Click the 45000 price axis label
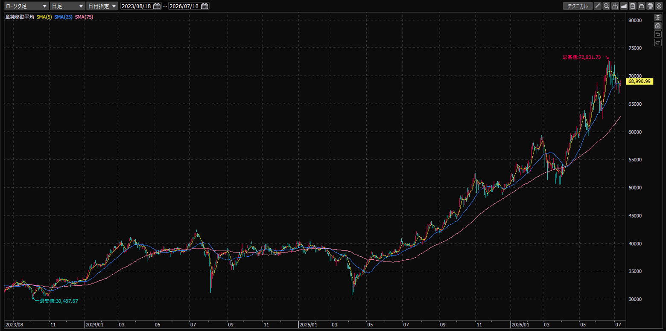Screen dimensions: 666x331 click(635, 215)
